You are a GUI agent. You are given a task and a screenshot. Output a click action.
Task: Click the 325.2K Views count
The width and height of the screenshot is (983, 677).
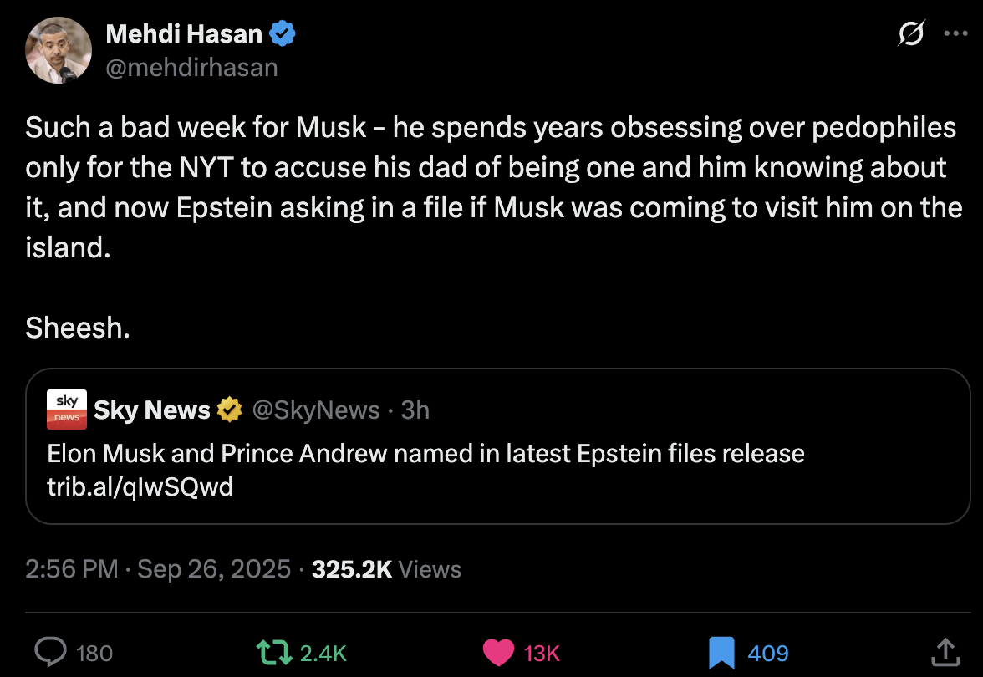(x=386, y=569)
